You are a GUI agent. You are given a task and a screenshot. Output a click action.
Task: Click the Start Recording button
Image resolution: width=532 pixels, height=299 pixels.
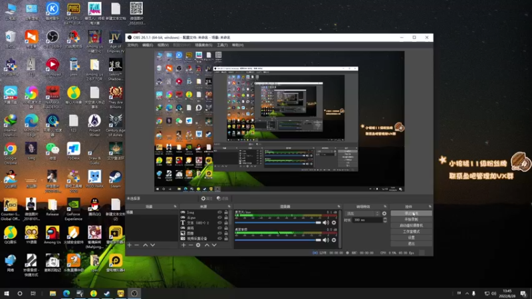[x=412, y=219]
